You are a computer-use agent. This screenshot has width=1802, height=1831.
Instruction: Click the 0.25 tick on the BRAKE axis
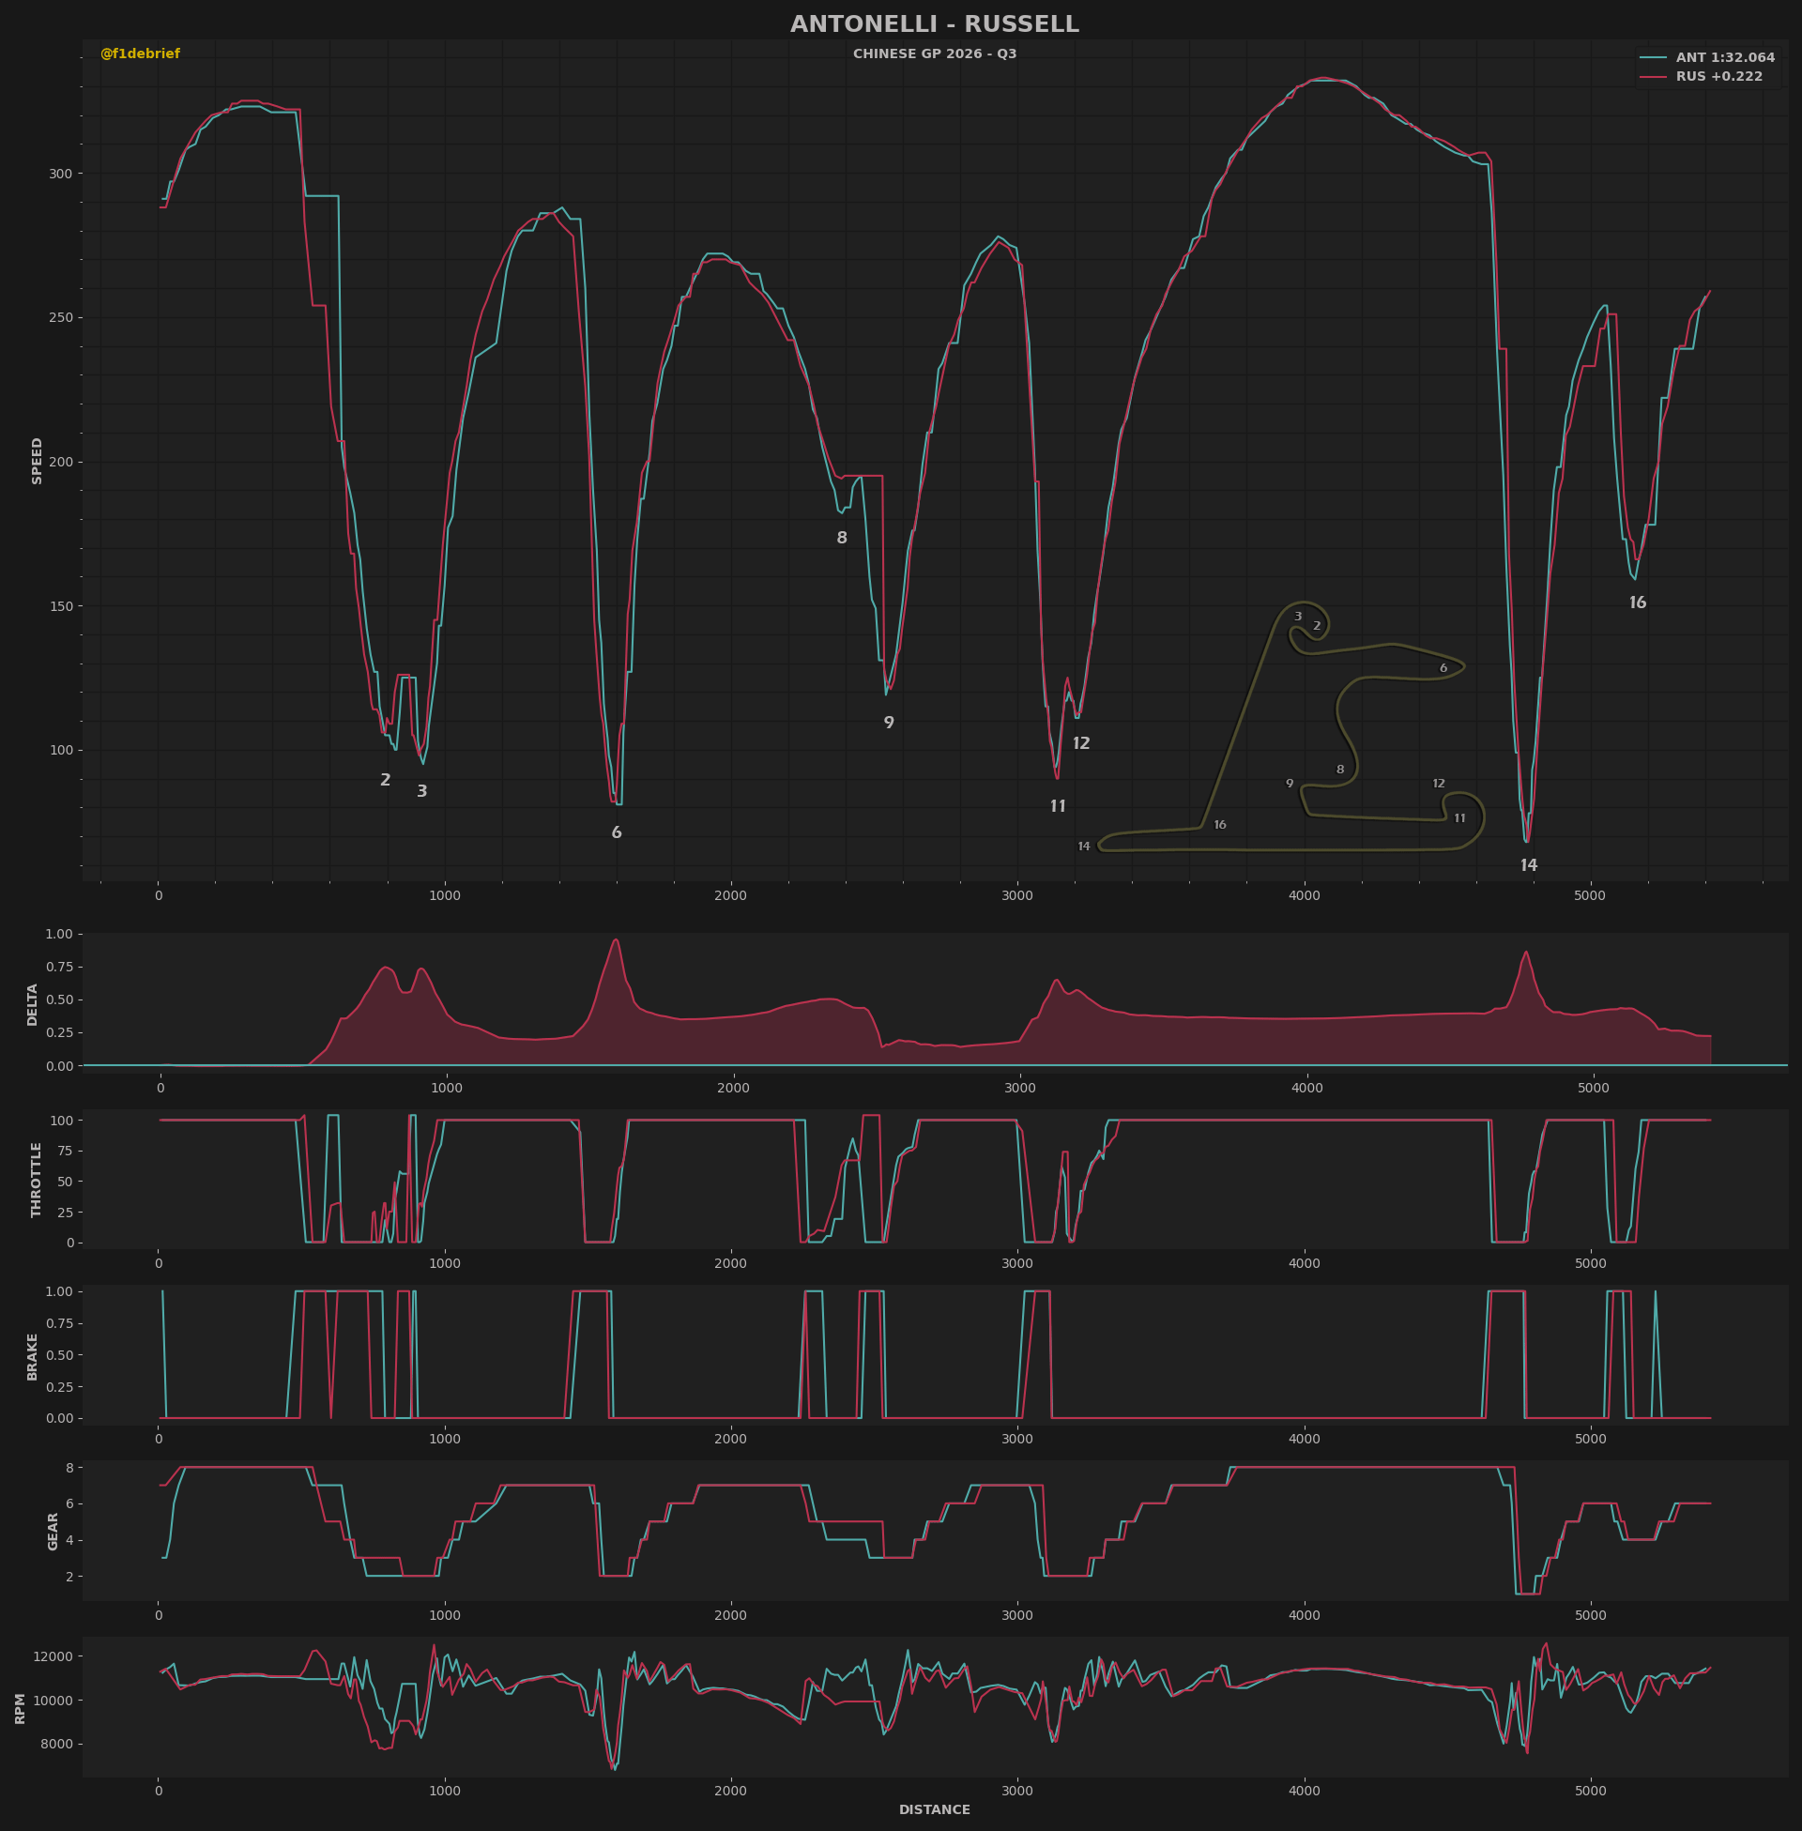pos(59,1387)
